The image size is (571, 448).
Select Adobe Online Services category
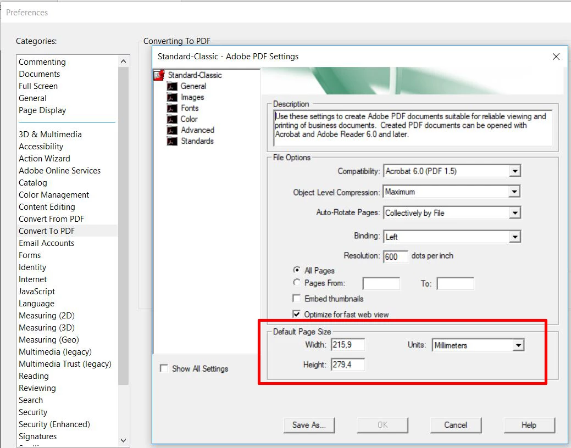tap(60, 170)
